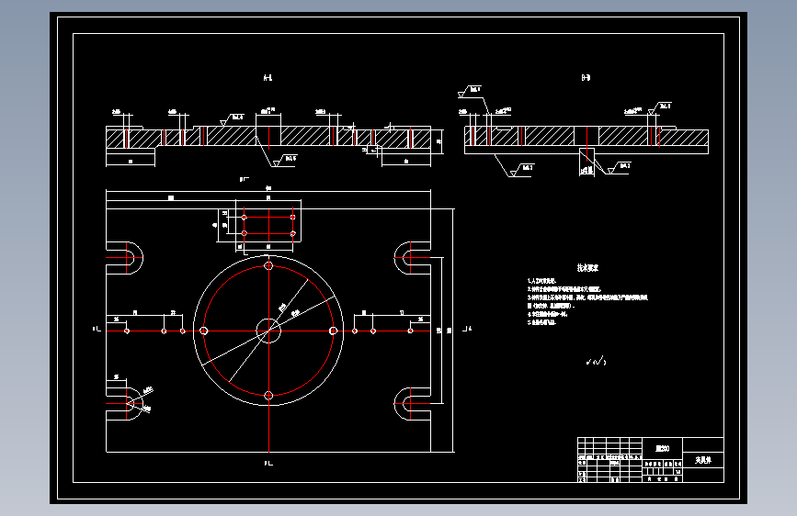Select first numbered line of technical requirements

541,281
